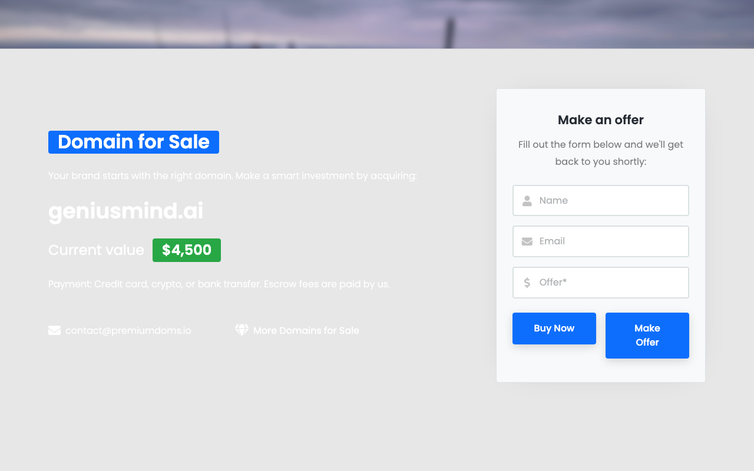
Task: Click the geniusmind.ai domain name heading
Action: [x=126, y=211]
